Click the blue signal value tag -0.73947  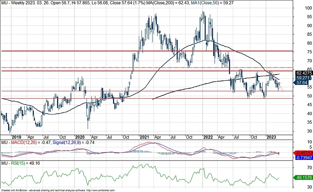click(304, 158)
